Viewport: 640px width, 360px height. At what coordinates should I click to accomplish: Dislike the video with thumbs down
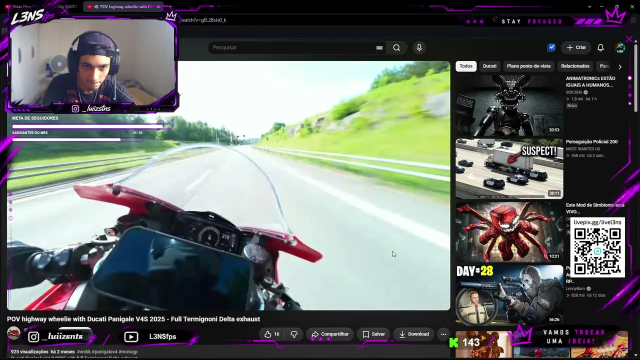click(294, 334)
